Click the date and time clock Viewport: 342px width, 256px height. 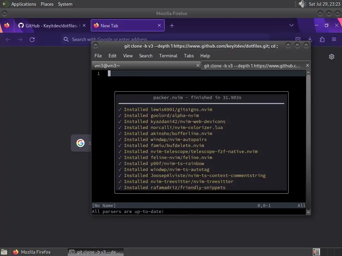coord(324,4)
